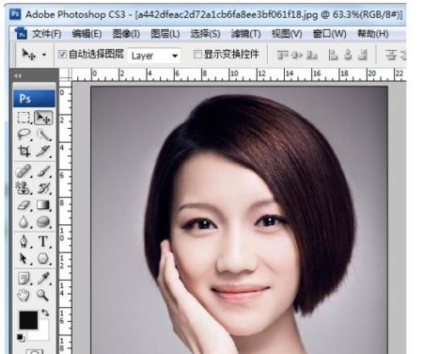Viewport: 424px width, 354px height.
Task: Open the 编辑(E) menu
Action: click(86, 34)
